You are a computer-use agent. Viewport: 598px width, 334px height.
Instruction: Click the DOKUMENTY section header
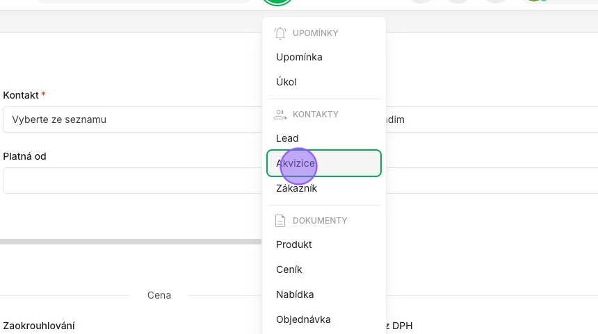click(x=320, y=221)
